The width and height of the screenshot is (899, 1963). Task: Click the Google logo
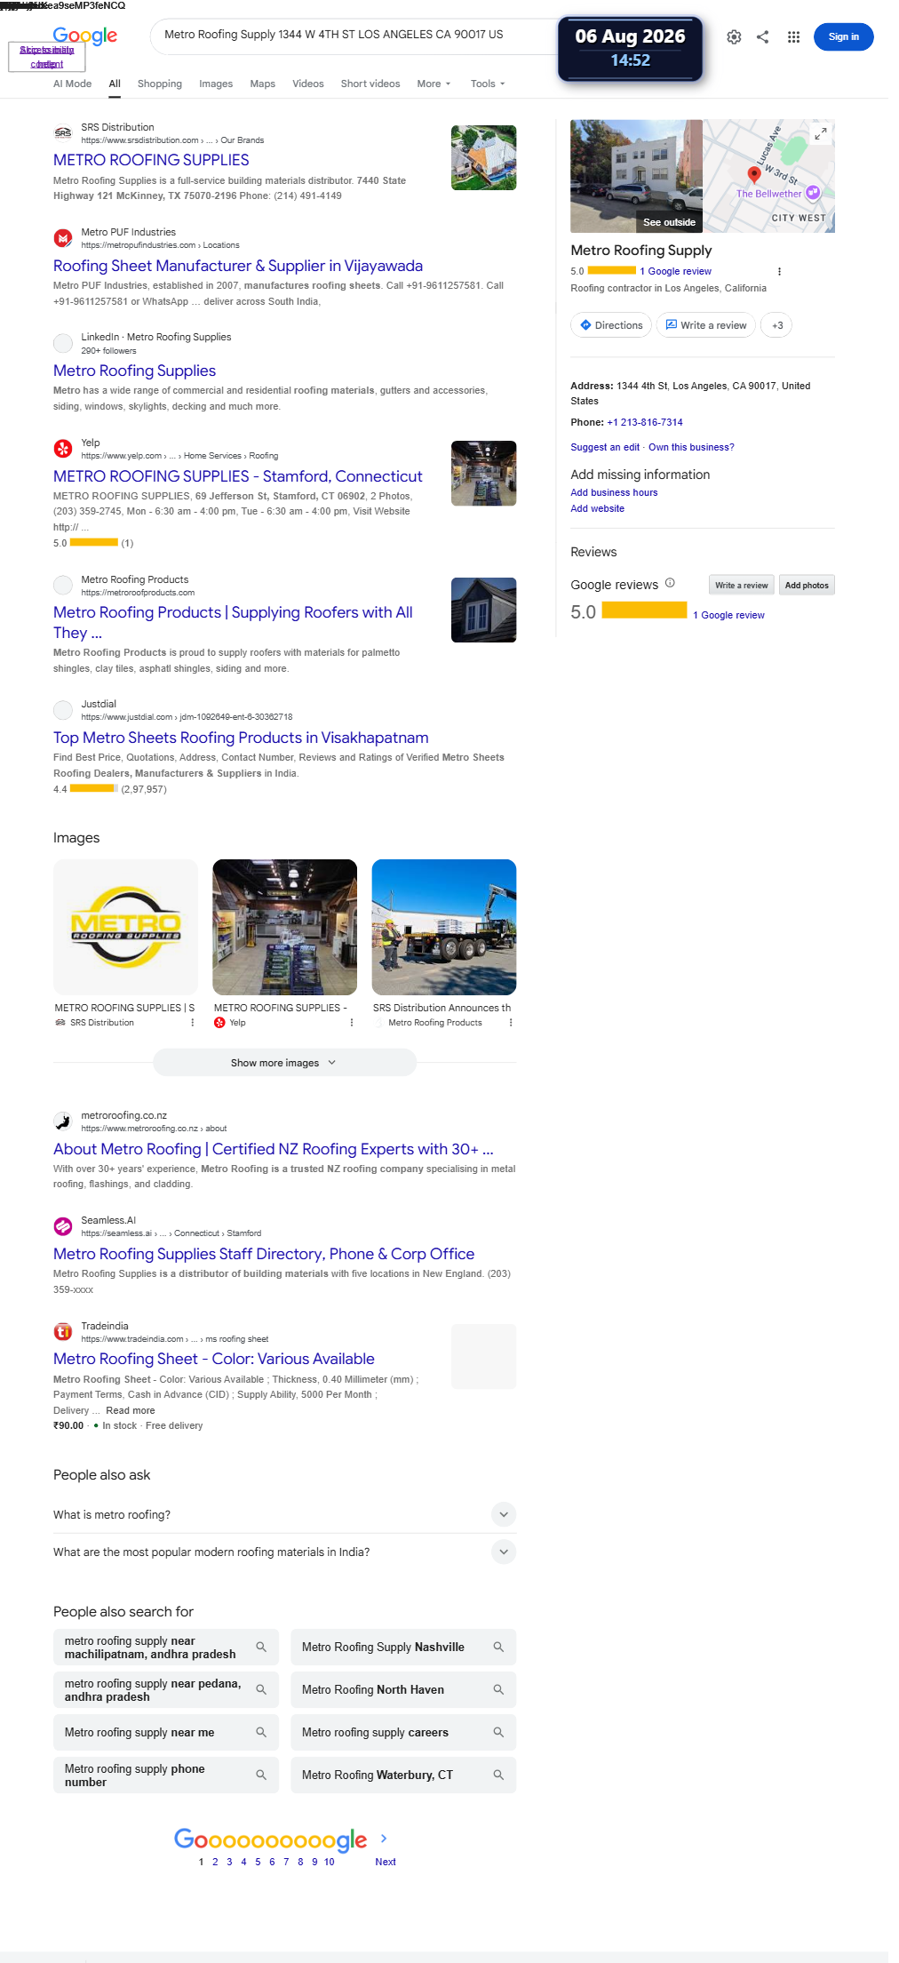(85, 36)
